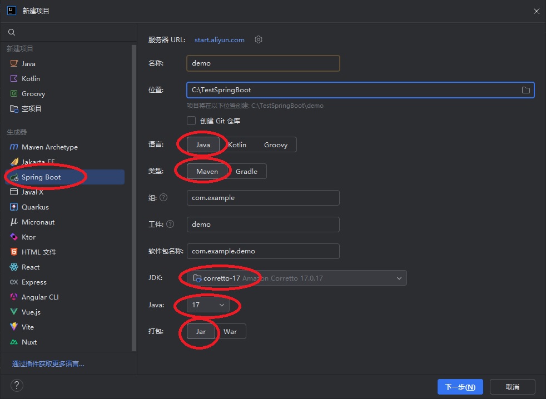Choose the Angular CLI generator icon
Screen dimensions: 546x399
click(x=14, y=297)
